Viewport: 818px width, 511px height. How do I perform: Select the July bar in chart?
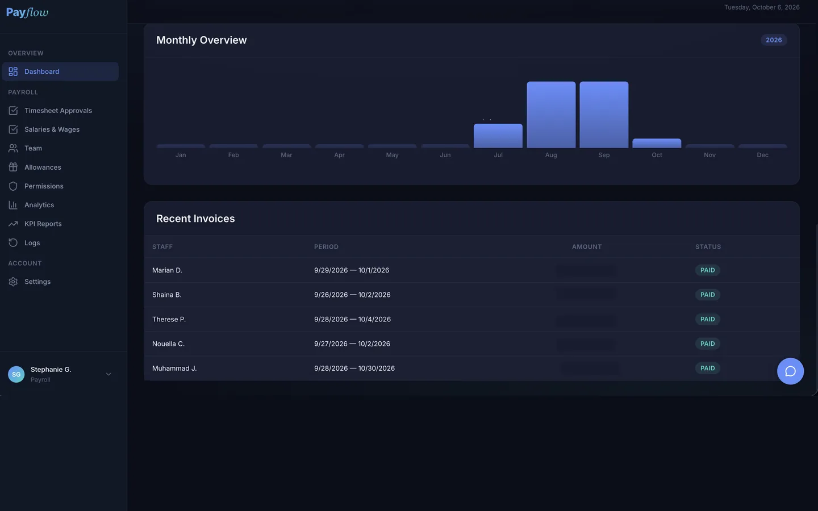click(498, 136)
